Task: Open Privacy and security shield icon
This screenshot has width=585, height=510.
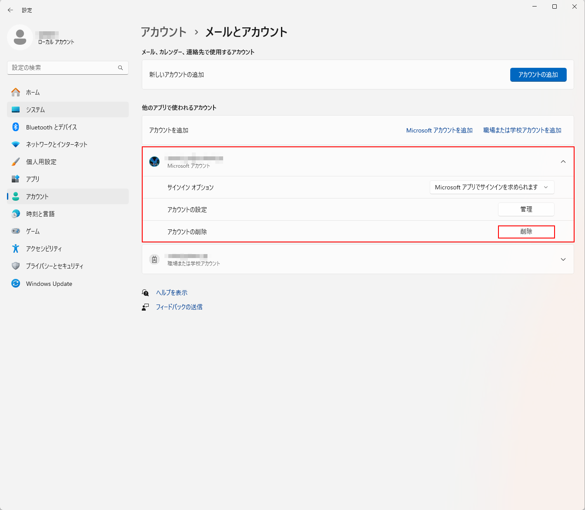Action: click(16, 266)
